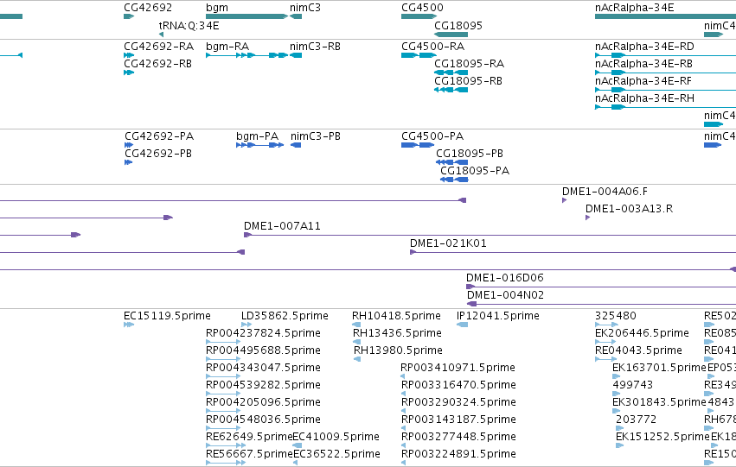Click the RP004343047.5prime EST
The height and width of the screenshot is (467, 736).
[223, 376]
